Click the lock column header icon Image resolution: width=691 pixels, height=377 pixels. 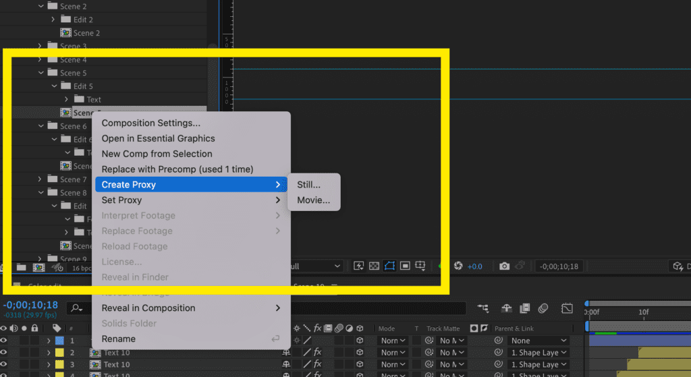[34, 328]
